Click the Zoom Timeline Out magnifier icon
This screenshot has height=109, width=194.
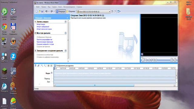(45, 66)
